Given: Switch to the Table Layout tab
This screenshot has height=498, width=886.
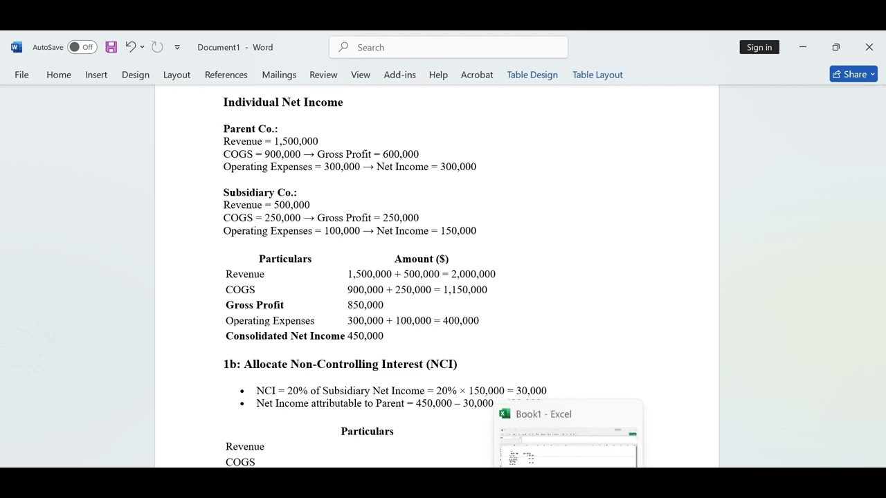Looking at the screenshot, I should coord(597,75).
